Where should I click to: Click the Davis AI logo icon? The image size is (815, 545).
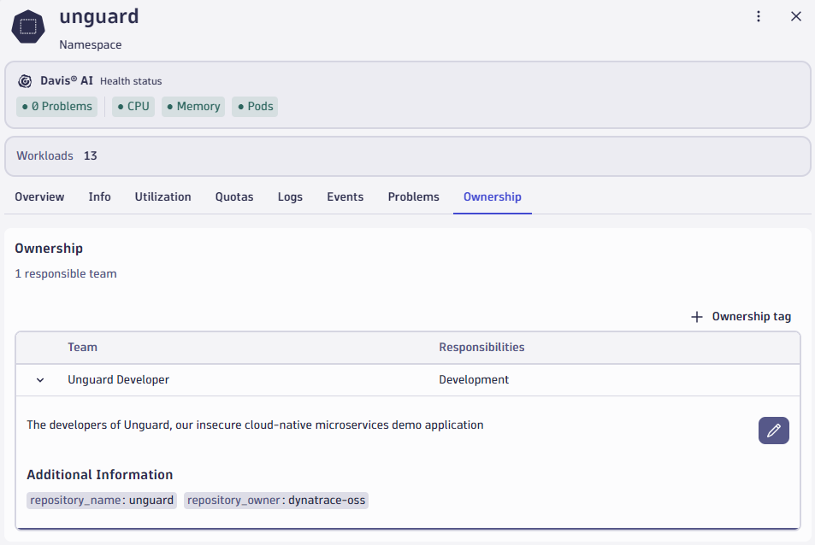click(x=25, y=80)
